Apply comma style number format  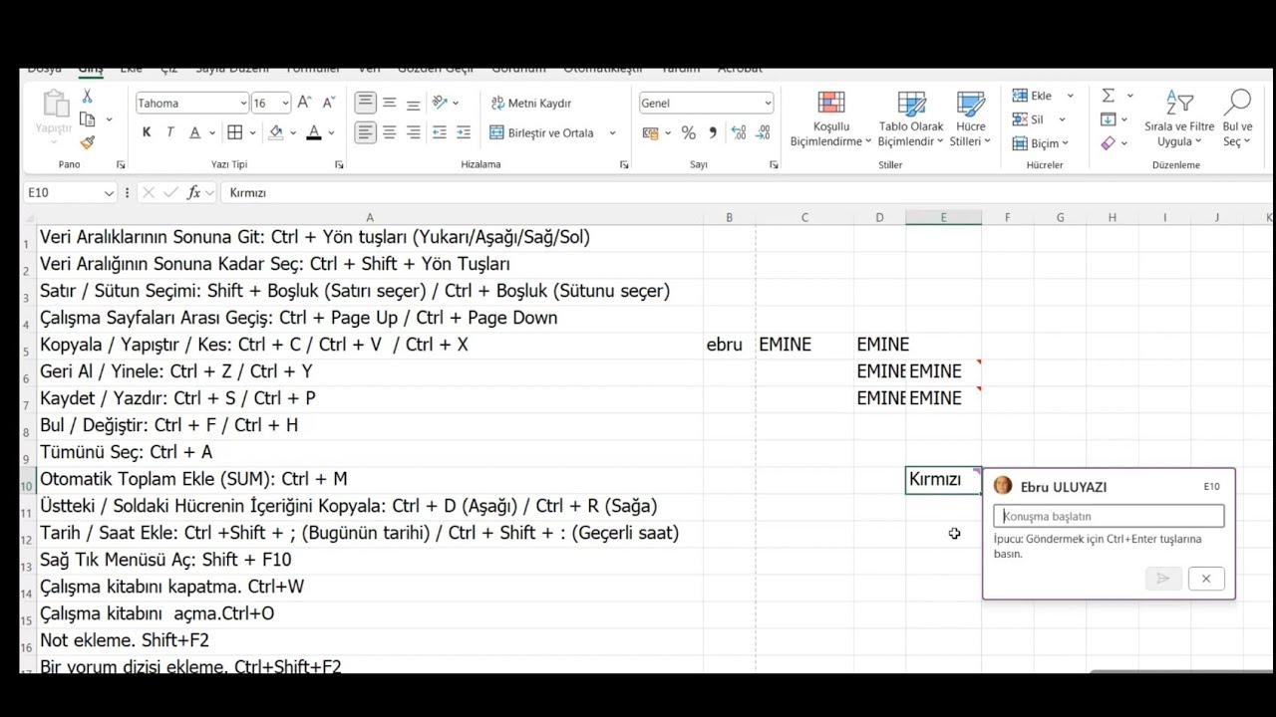point(712,132)
